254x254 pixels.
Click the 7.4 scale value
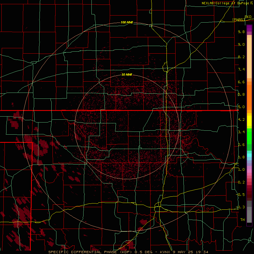(241, 69)
